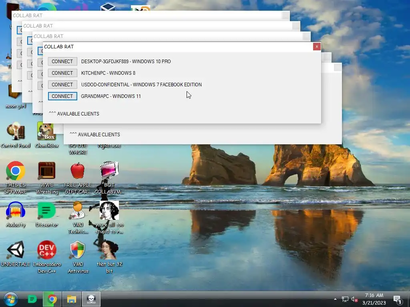Click the AVAILABLE CLIENTS label in front window

point(74,114)
